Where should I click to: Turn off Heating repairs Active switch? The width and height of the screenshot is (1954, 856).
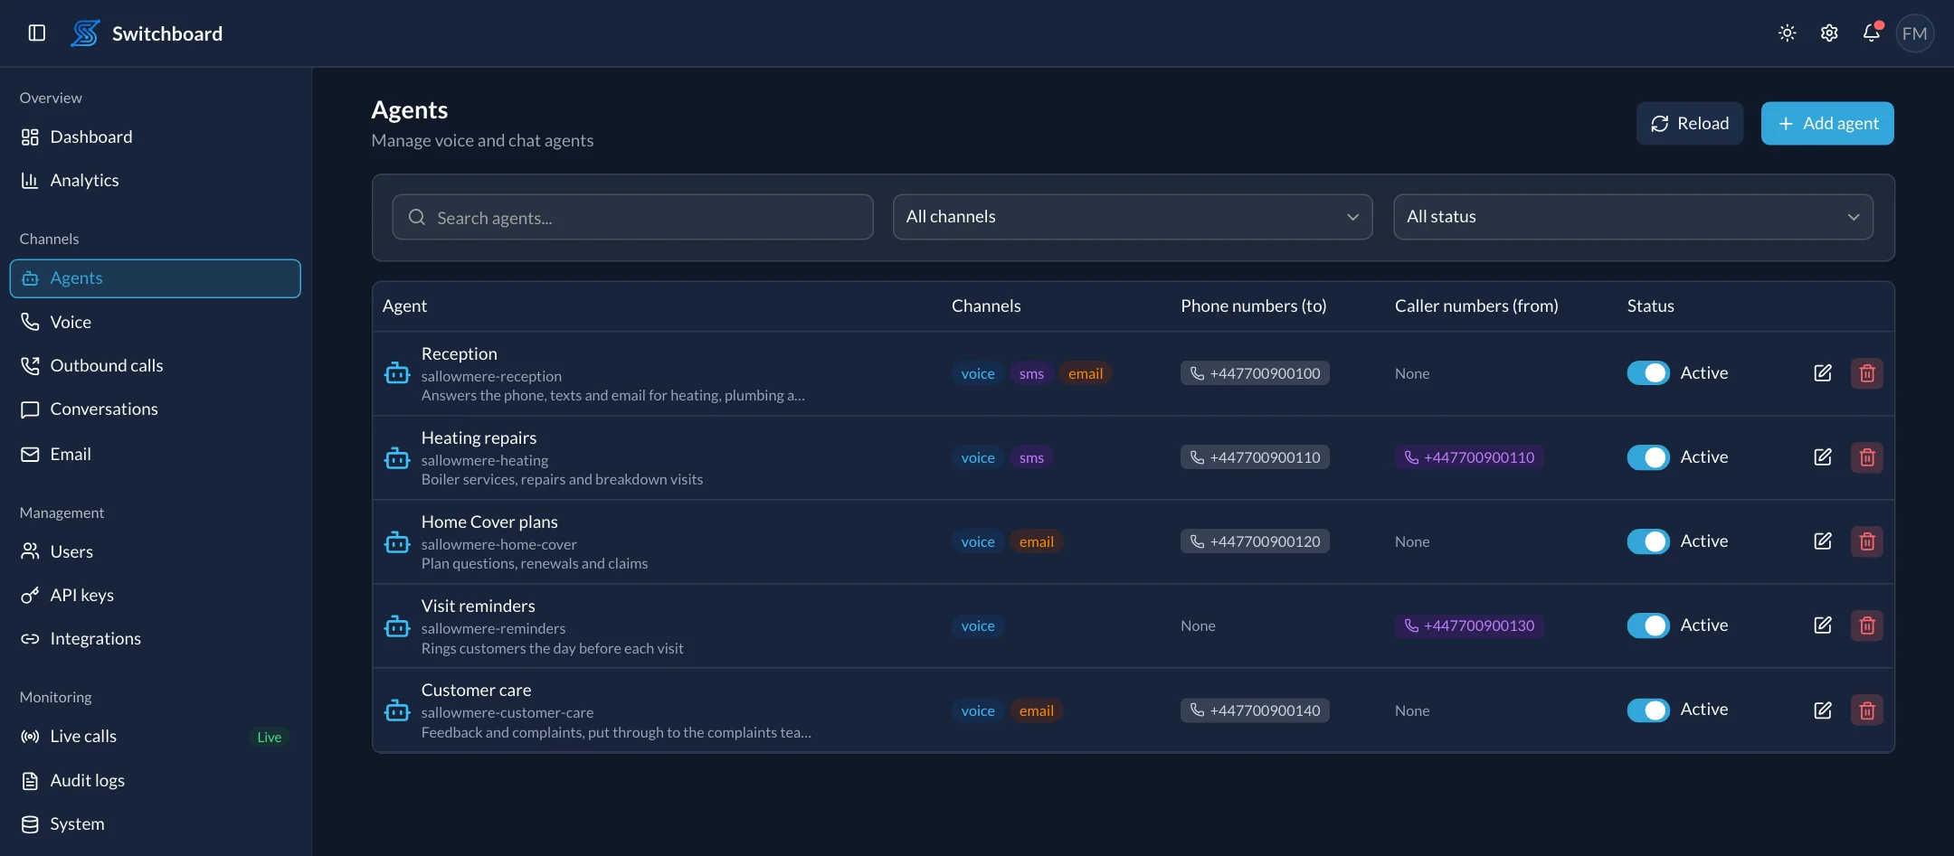click(x=1648, y=457)
